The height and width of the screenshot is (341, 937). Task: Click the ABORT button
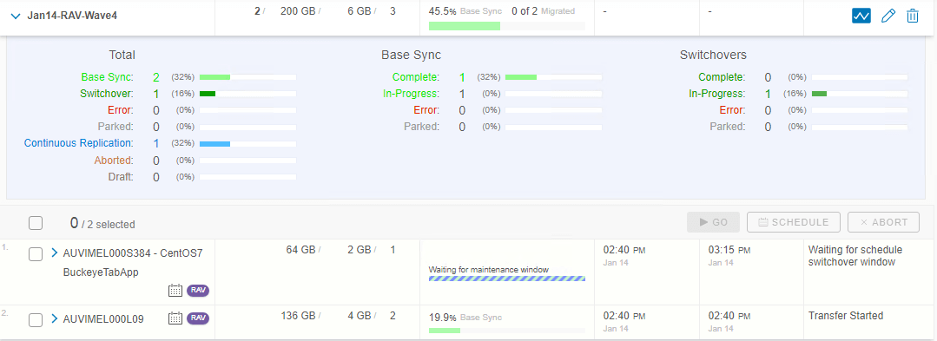point(883,222)
